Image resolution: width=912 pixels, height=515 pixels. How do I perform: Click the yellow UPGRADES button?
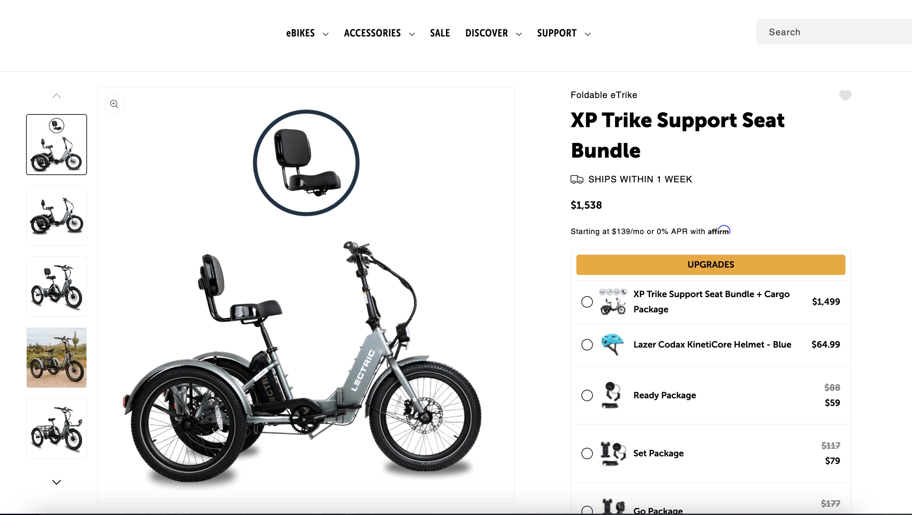pyautogui.click(x=710, y=264)
